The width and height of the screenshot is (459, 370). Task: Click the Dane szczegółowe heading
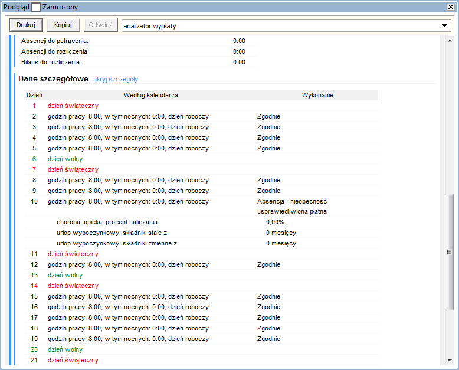pos(53,78)
